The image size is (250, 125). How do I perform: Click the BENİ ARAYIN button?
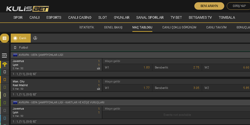pos(209,6)
